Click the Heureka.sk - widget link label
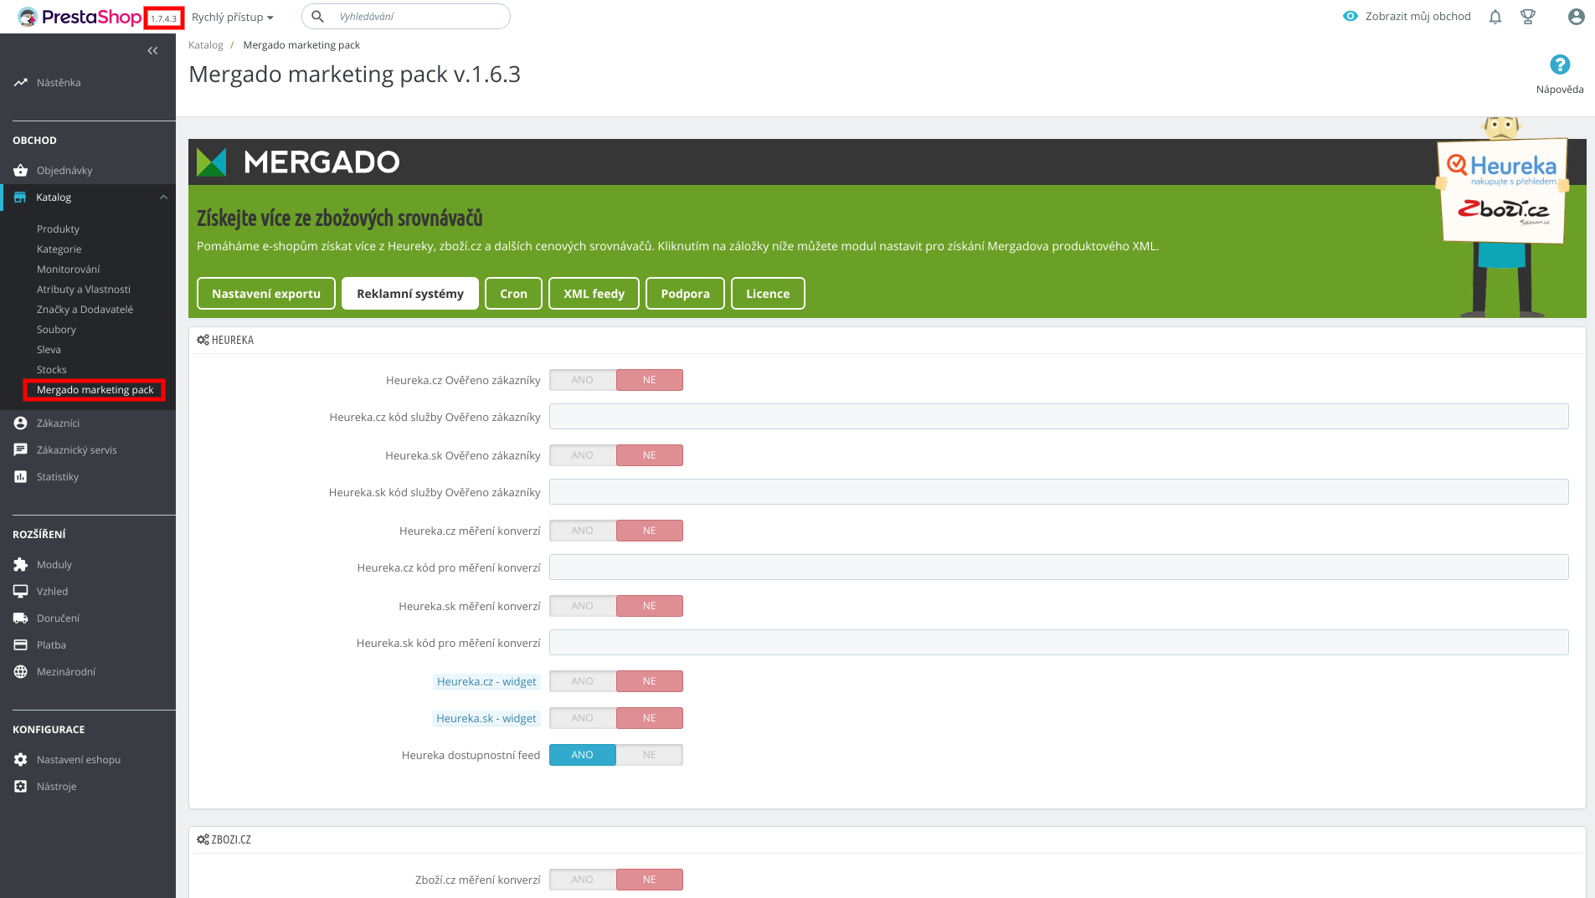The image size is (1595, 898). [x=486, y=719]
